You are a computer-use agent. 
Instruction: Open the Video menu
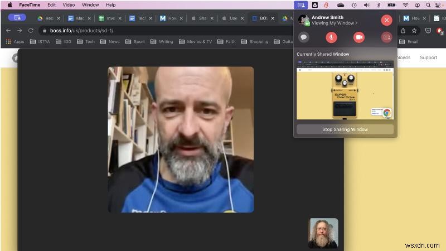69,5
